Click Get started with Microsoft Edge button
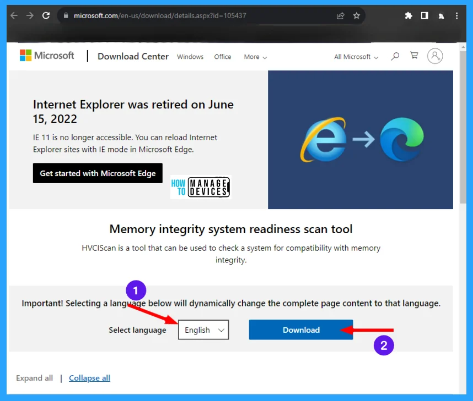The width and height of the screenshot is (473, 401). [98, 173]
